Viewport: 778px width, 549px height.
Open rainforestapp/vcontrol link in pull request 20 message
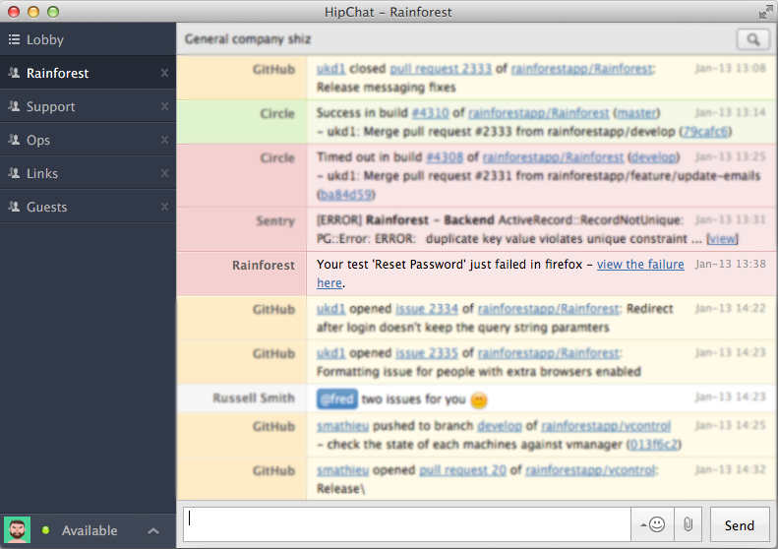point(590,470)
